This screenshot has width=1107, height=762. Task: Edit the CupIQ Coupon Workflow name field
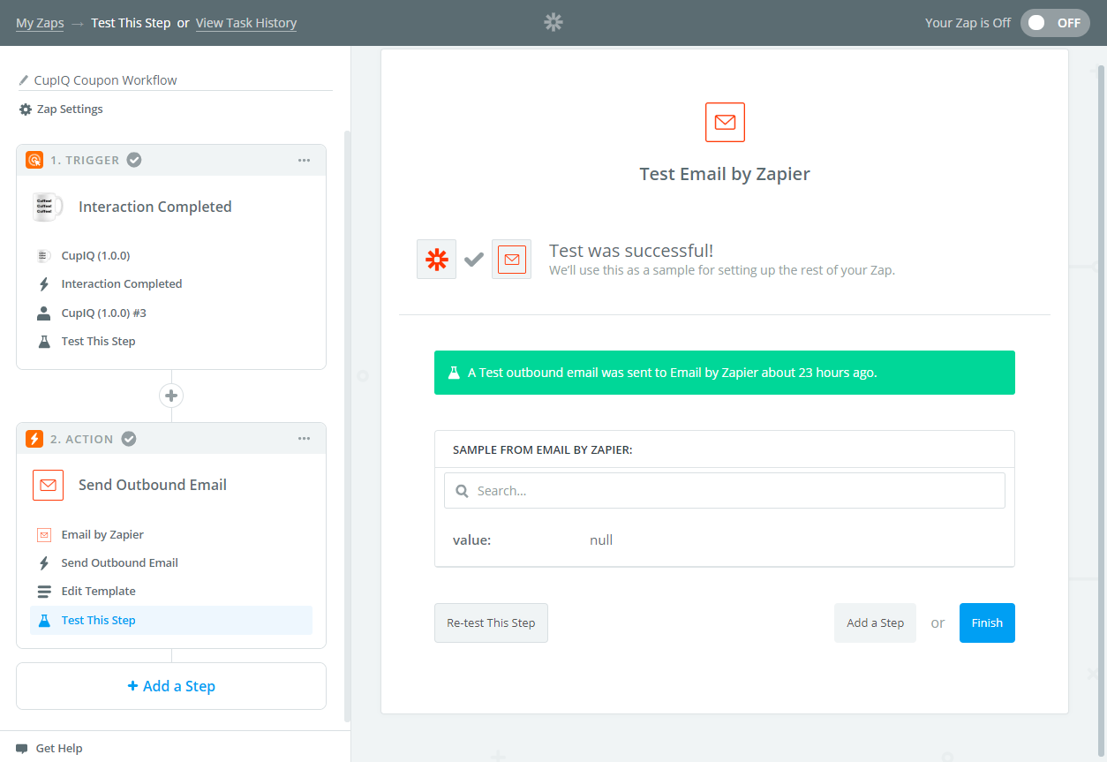click(175, 80)
